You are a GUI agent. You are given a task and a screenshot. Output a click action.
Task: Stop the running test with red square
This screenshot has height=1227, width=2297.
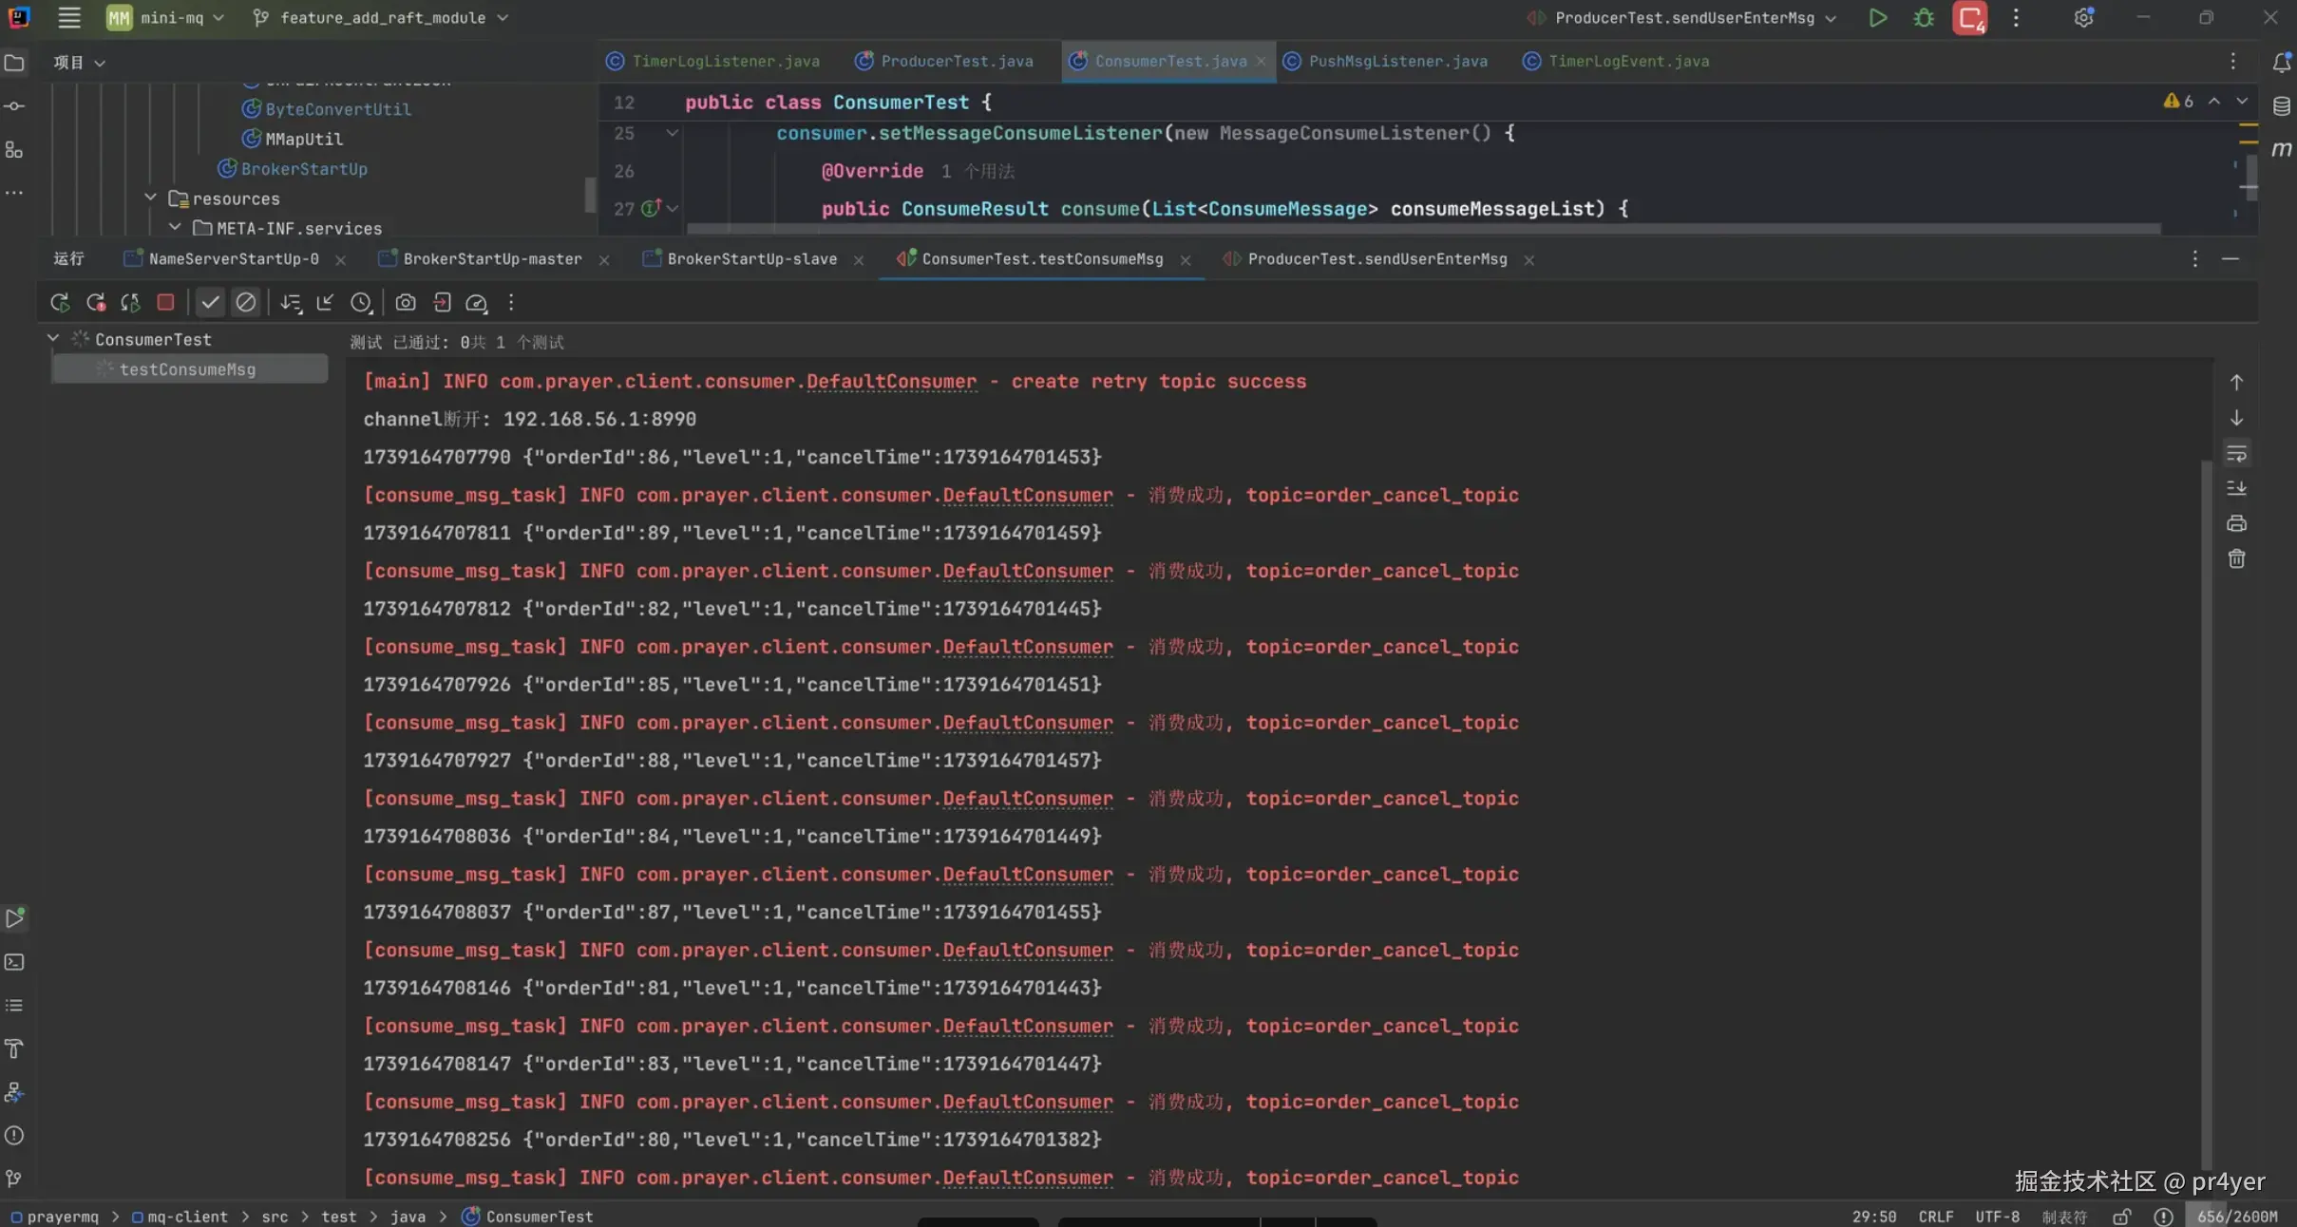click(x=165, y=302)
